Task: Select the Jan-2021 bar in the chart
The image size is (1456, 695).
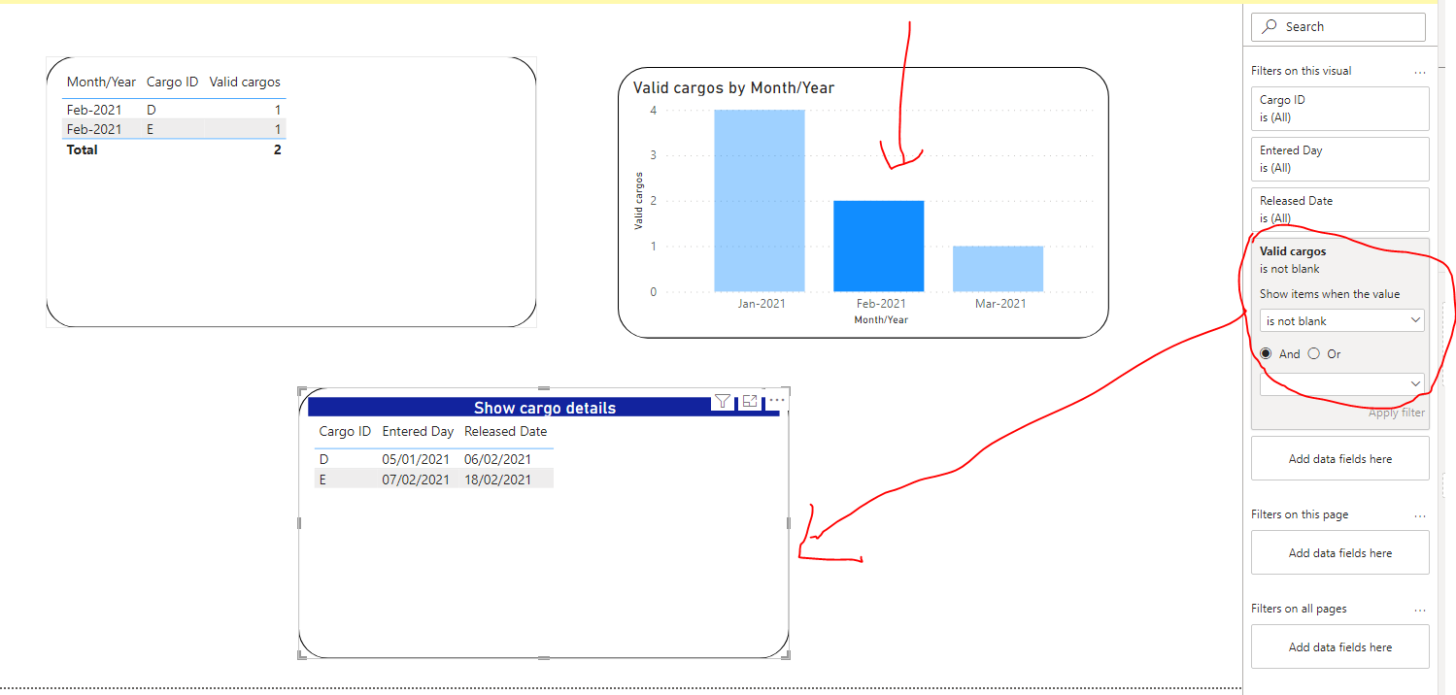Action: [x=760, y=201]
